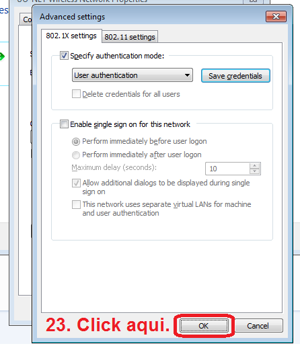Click the OK button
Screen dimensions: 300x346
point(204,326)
